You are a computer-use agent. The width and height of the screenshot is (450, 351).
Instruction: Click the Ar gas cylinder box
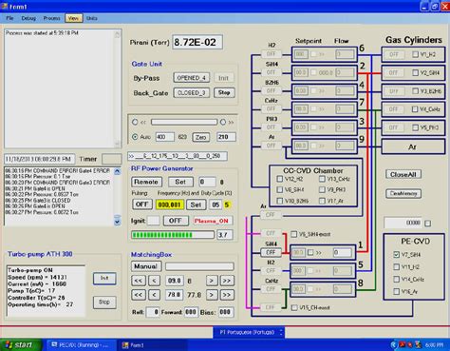(413, 146)
